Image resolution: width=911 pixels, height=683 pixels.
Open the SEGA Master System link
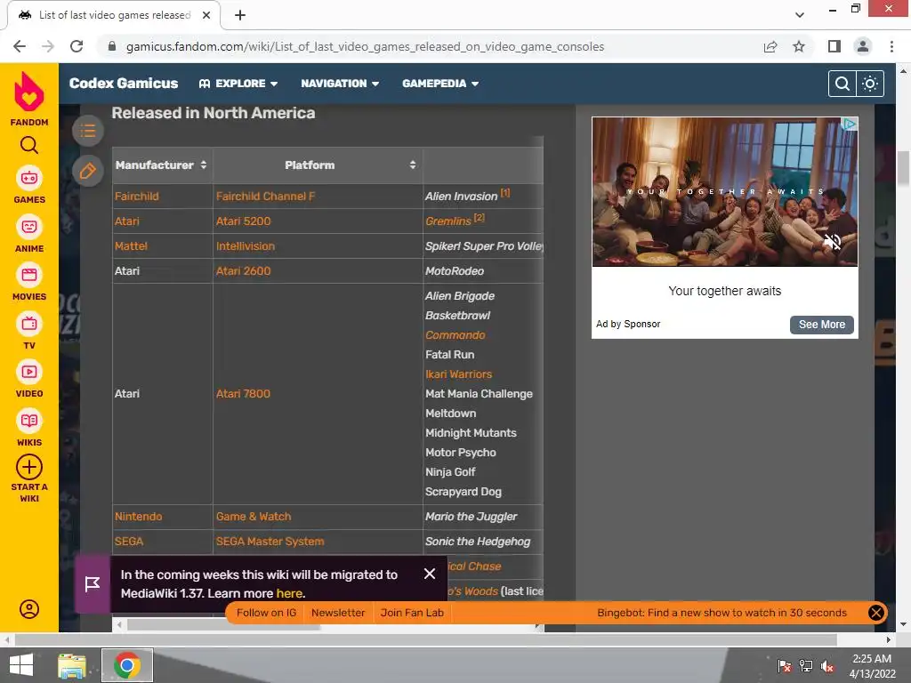270,542
